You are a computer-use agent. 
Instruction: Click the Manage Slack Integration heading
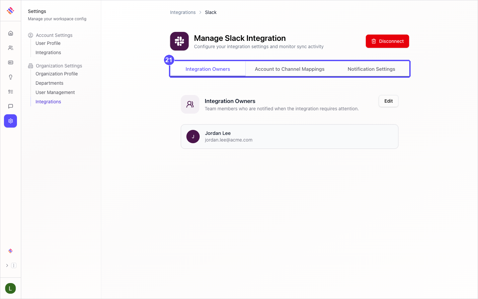pos(240,38)
